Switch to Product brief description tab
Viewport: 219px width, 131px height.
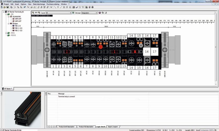tap(67, 127)
